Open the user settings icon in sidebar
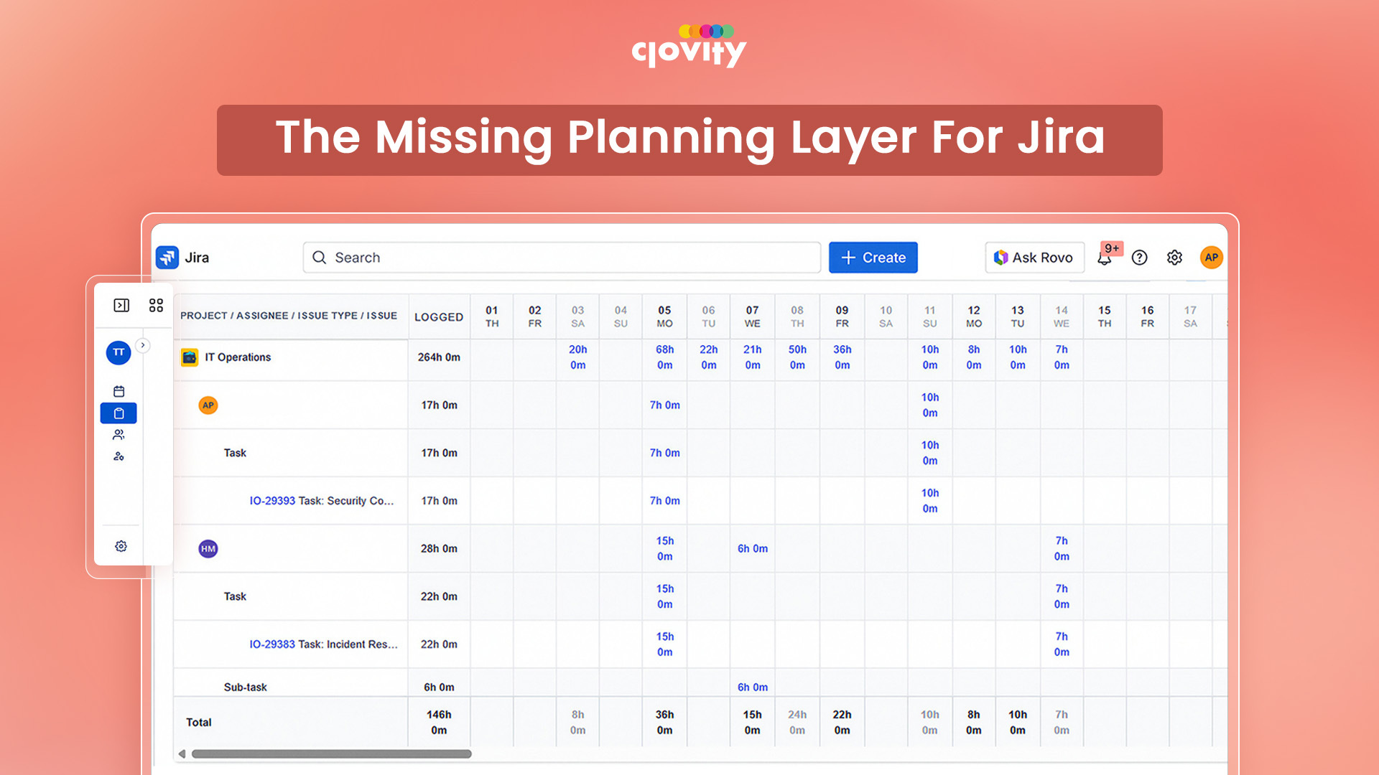 click(119, 456)
